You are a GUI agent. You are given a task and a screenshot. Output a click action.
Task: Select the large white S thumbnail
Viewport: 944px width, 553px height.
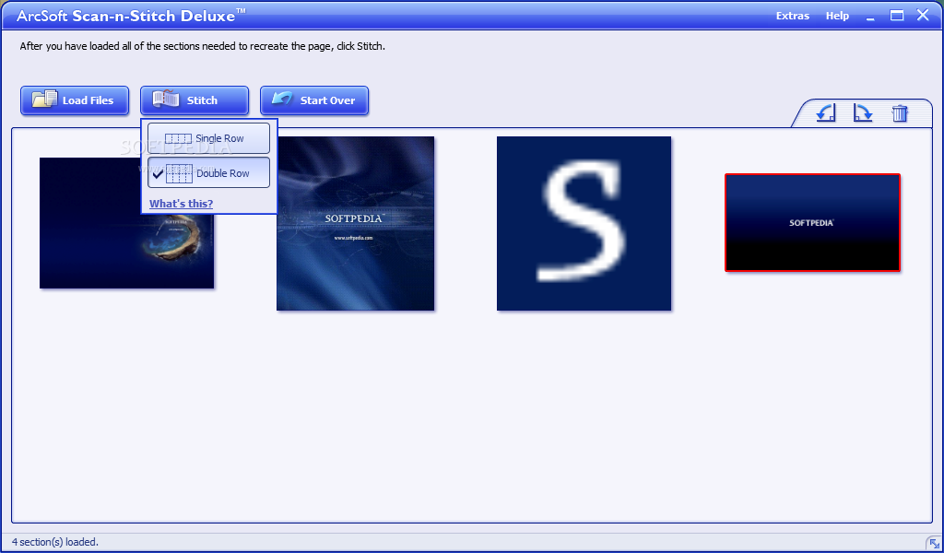pos(584,223)
